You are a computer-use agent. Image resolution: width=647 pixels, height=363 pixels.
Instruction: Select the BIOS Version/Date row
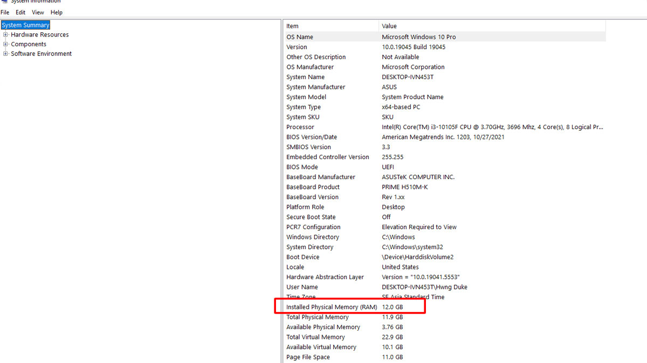click(x=312, y=137)
